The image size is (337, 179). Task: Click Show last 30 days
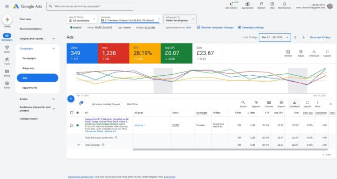point(320,37)
